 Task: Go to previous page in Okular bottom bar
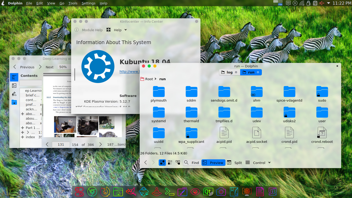(47, 144)
